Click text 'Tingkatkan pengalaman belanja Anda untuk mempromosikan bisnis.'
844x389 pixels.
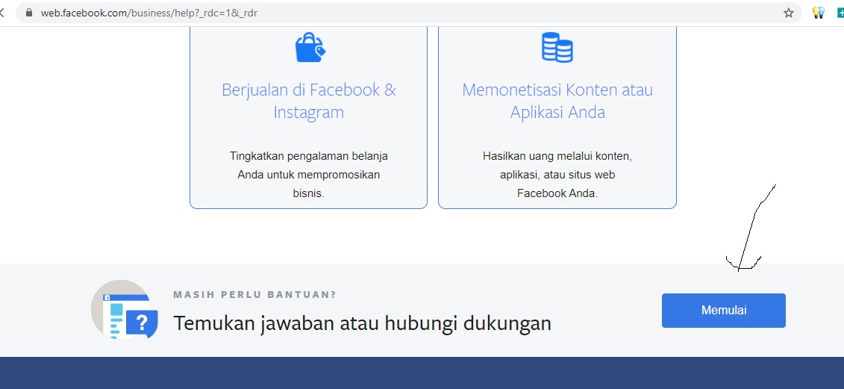click(x=308, y=175)
